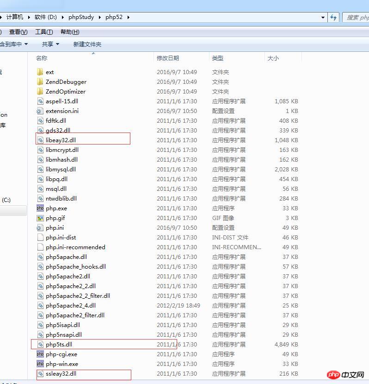Screen dimensions: 369x384
Task: Select the libmhash.dll file name
Action: tap(61, 159)
